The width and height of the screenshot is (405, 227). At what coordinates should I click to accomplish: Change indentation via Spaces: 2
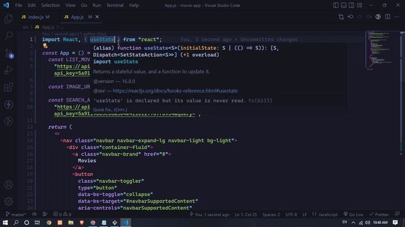(271, 214)
